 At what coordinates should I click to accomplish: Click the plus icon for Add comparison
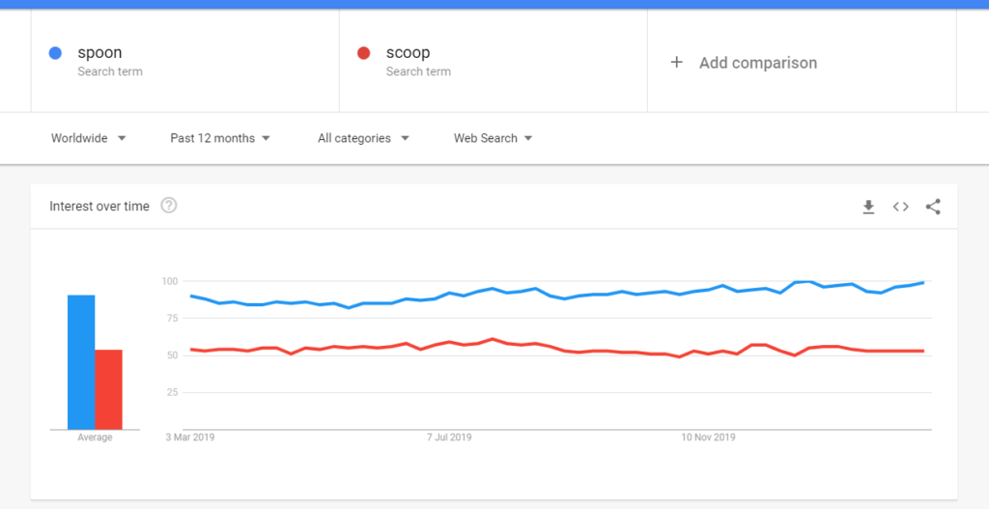(x=676, y=63)
